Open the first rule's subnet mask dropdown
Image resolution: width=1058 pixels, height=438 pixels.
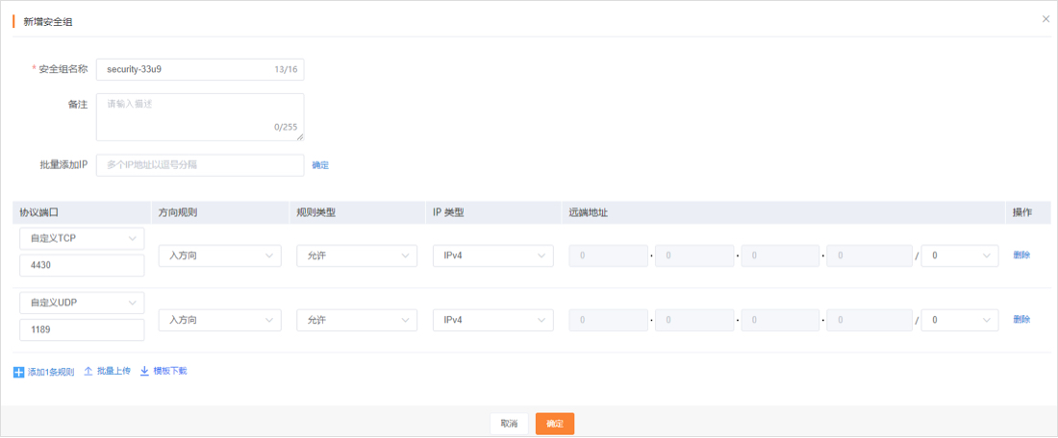coord(959,255)
